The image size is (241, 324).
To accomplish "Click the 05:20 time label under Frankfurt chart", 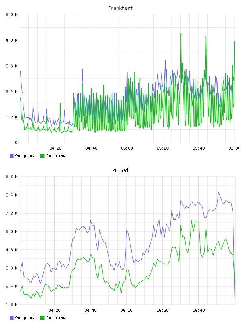I will [x=163, y=148].
